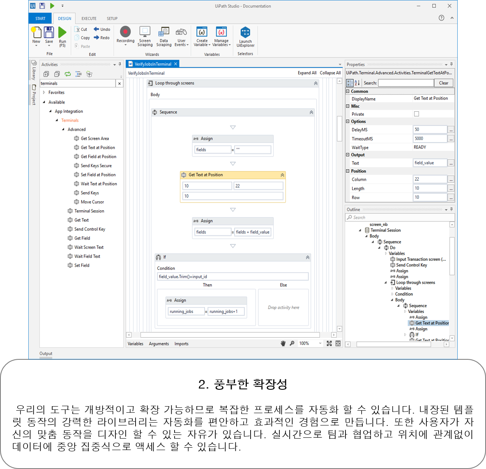Open the Library side tab

[34, 70]
